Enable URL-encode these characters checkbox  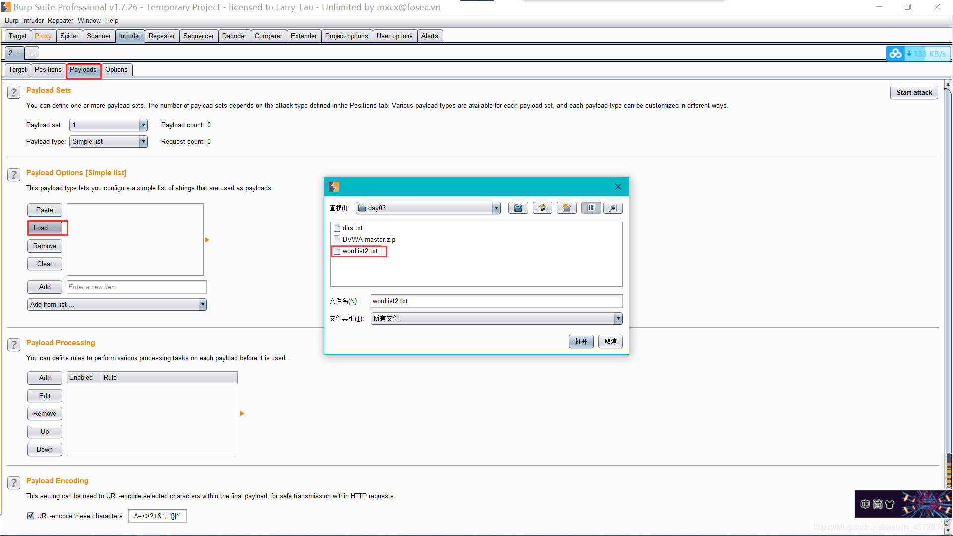click(x=31, y=515)
